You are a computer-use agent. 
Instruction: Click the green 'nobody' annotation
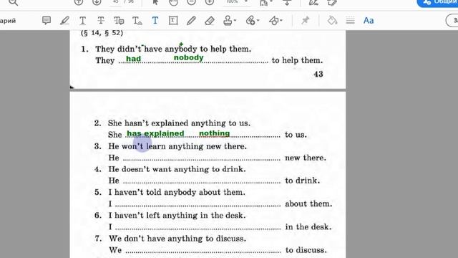coord(189,57)
